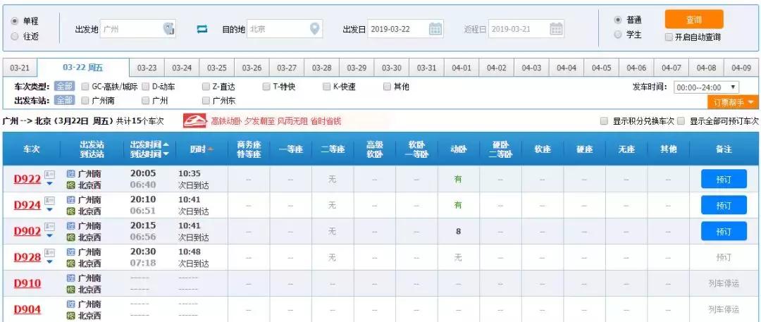This screenshot has width=761, height=322.
Task: Click the 动卧 availability 8 for D902
Action: tap(458, 232)
